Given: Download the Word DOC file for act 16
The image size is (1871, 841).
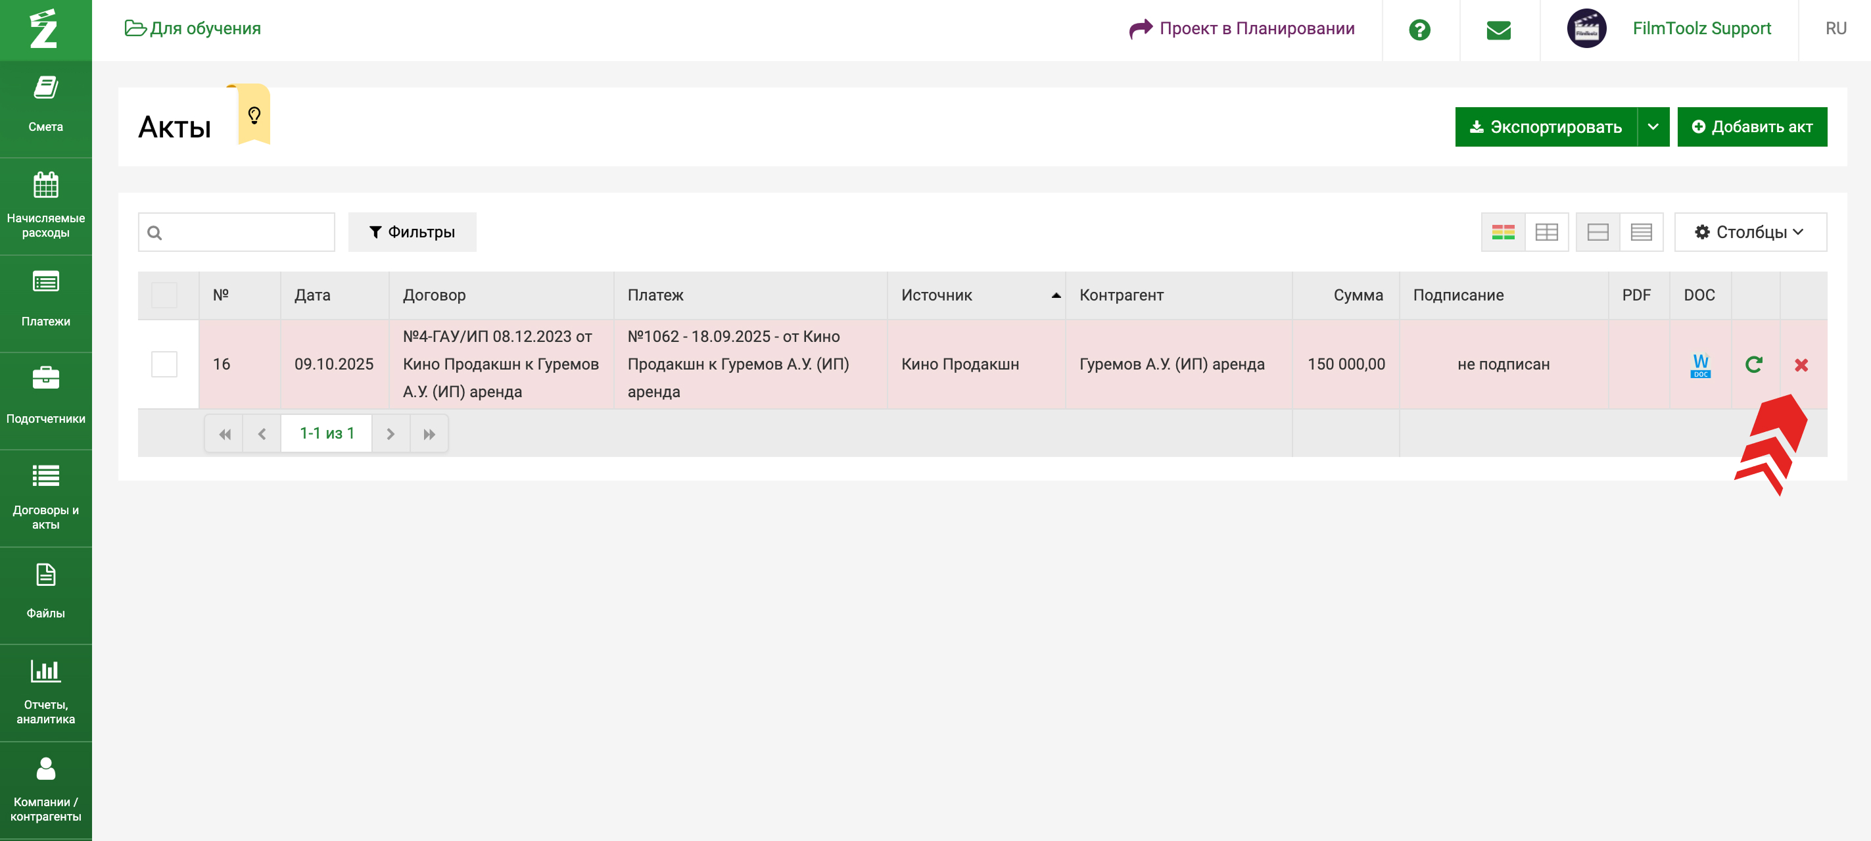Looking at the screenshot, I should coord(1699,364).
